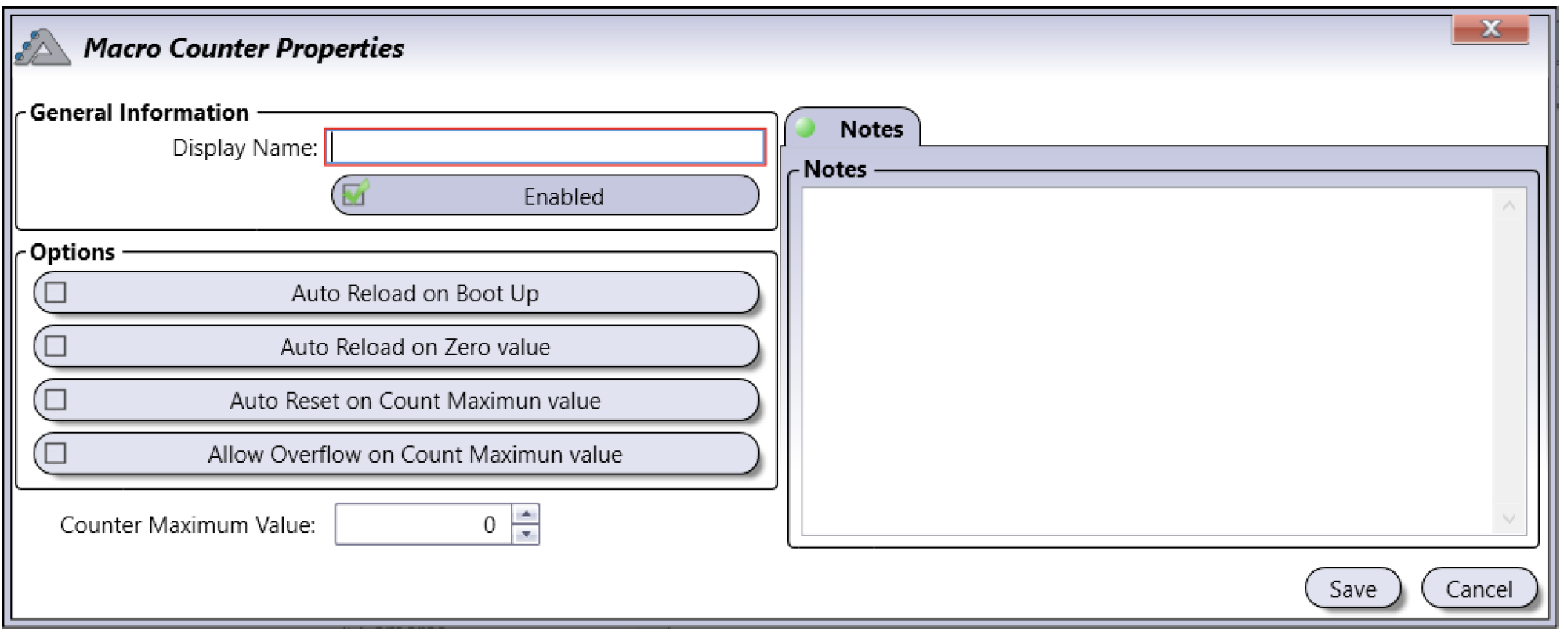Viewport: 1564px width, 634px height.
Task: Increase Counter Maximum Value with up arrow
Action: point(526,514)
